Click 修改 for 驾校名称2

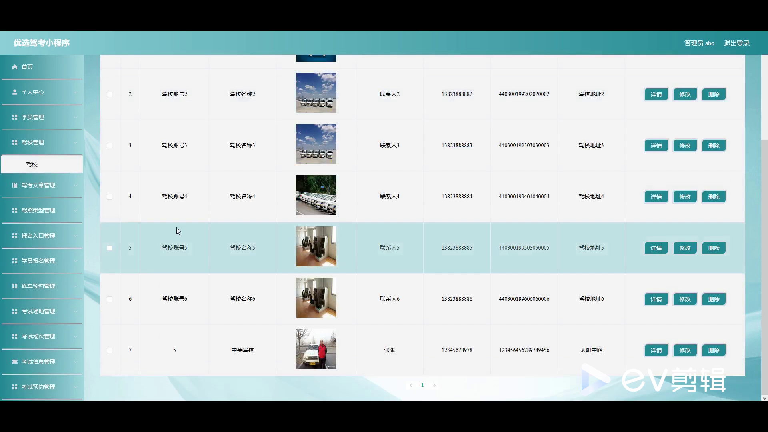pyautogui.click(x=685, y=94)
